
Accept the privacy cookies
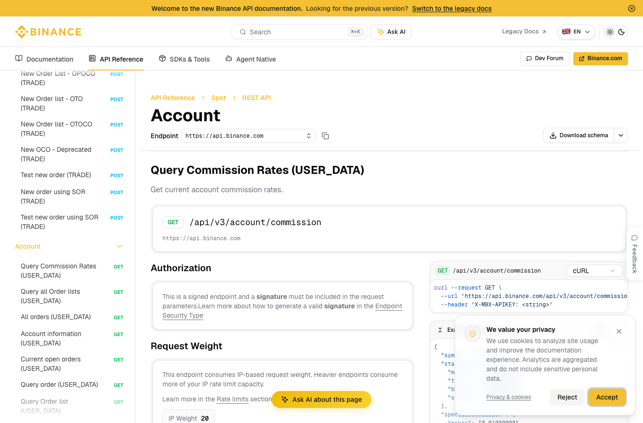click(607, 397)
